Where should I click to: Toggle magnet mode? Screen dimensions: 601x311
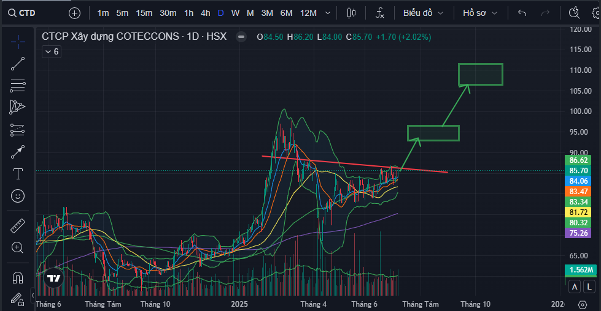point(18,277)
